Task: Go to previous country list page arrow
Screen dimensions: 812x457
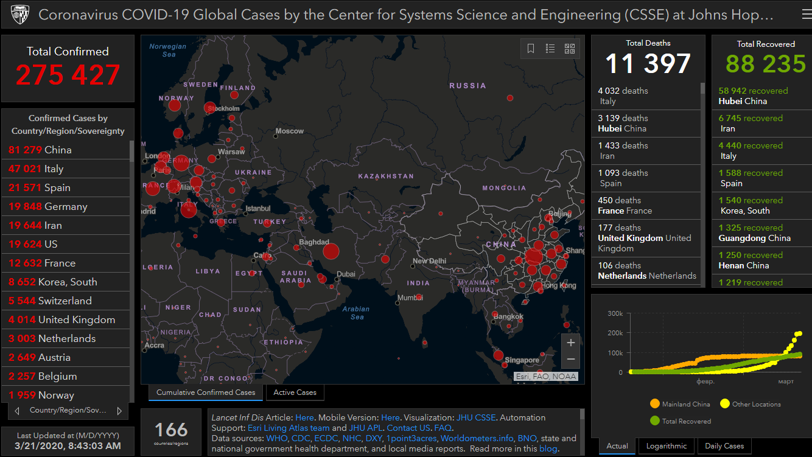Action: pos(17,411)
